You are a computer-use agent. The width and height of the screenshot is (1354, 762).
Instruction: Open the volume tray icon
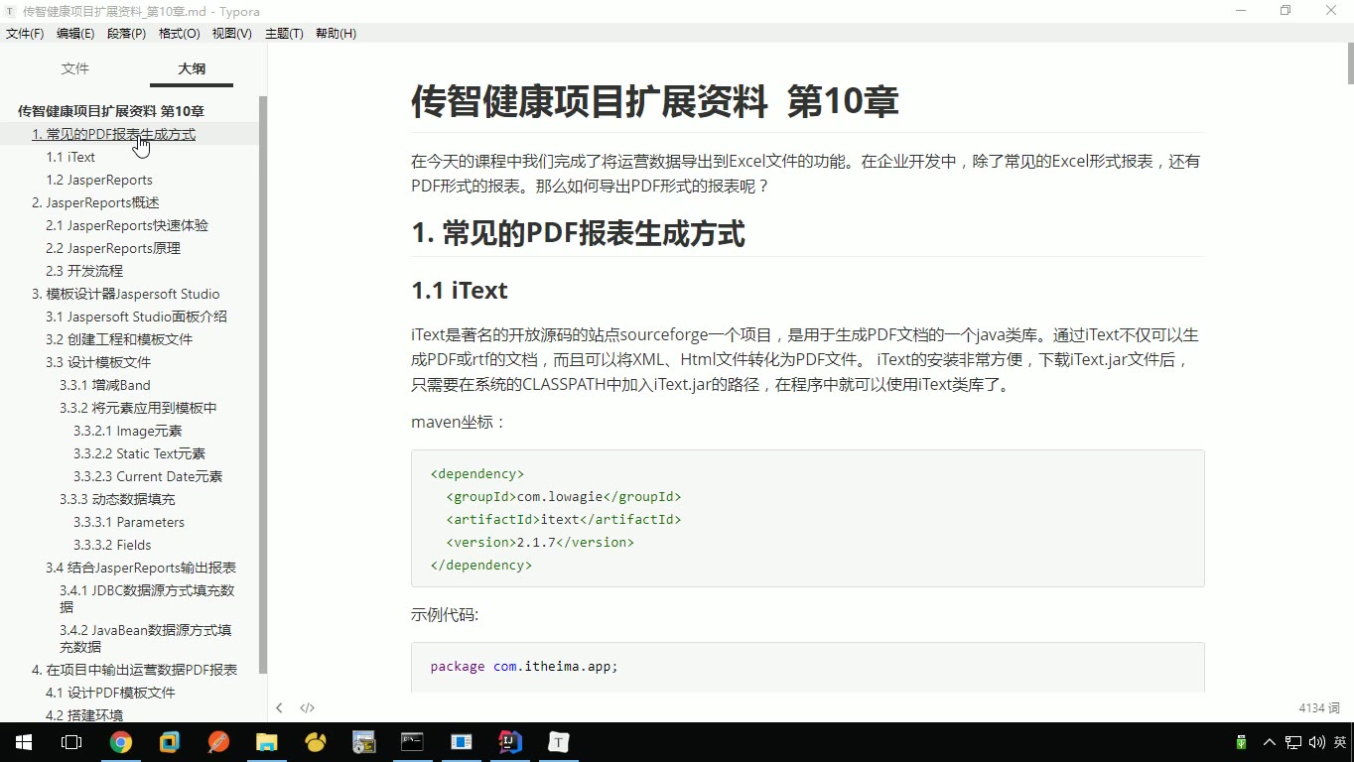[1317, 742]
